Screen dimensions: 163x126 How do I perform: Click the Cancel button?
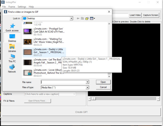(103, 87)
